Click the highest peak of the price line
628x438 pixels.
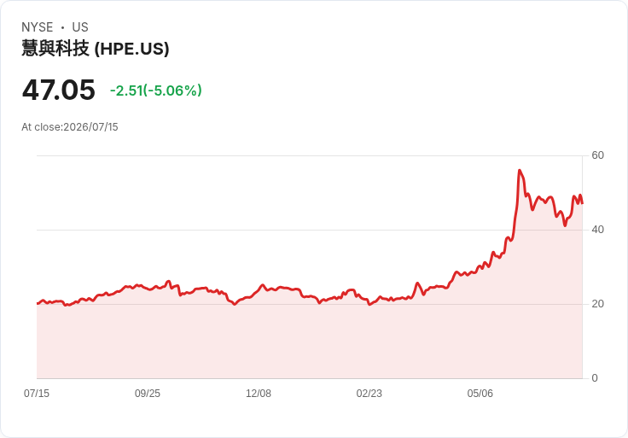[520, 170]
